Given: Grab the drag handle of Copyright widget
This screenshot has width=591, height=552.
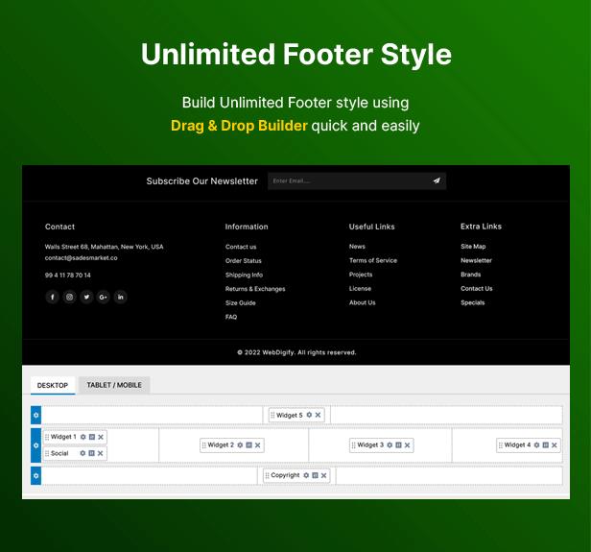Looking at the screenshot, I should [x=267, y=475].
